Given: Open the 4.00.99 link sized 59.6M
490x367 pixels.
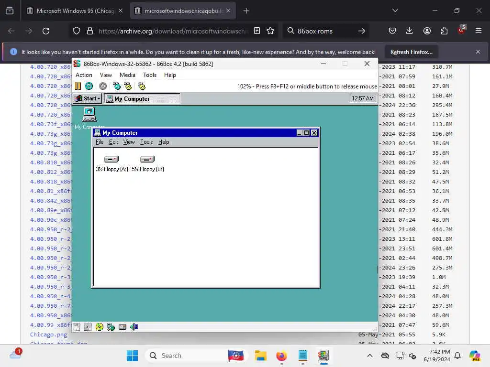Looking at the screenshot, I should point(51,325).
